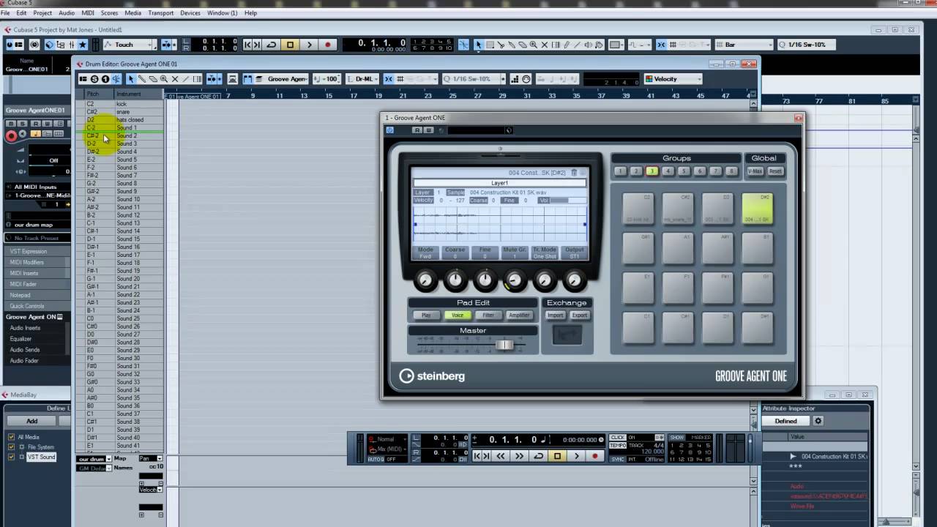937x527 pixels.
Task: Open the Normal record mode dropdown on transport
Action: pos(388,439)
